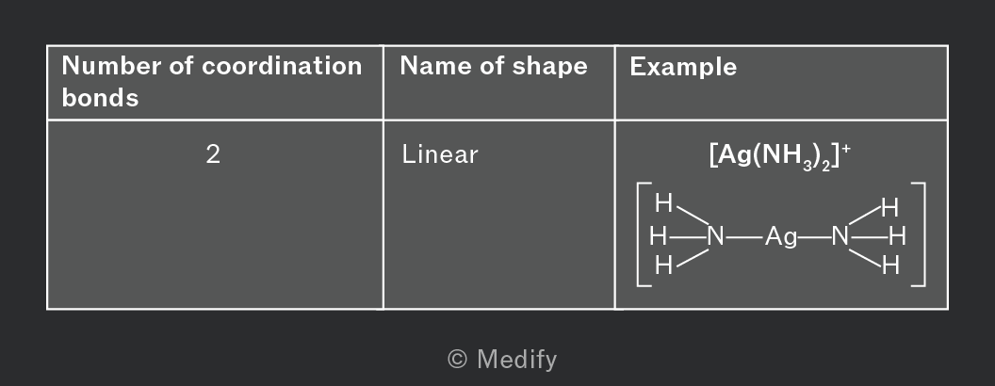The height and width of the screenshot is (386, 995).
Task: Click the 'Example' column header
Action: click(x=683, y=67)
